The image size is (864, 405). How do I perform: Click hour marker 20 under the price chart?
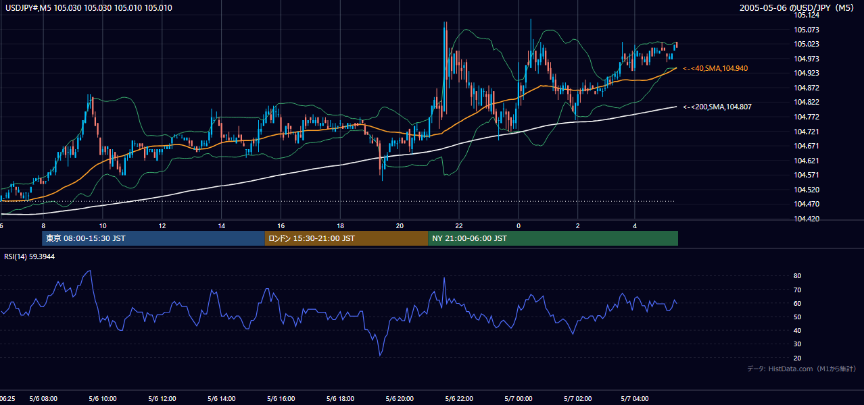(400, 225)
